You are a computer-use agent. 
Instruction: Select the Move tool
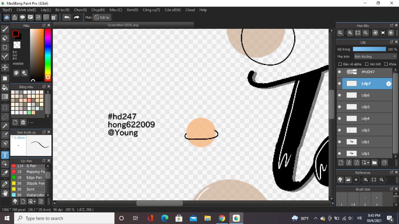point(5,67)
